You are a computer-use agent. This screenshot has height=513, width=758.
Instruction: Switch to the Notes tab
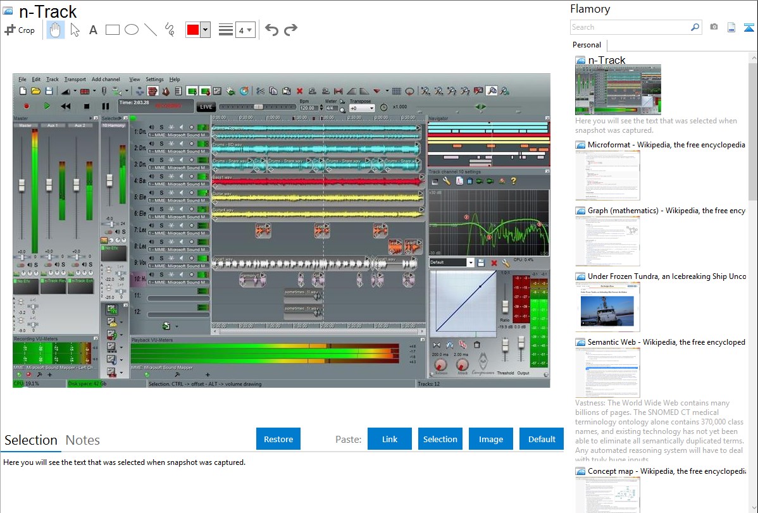(83, 440)
